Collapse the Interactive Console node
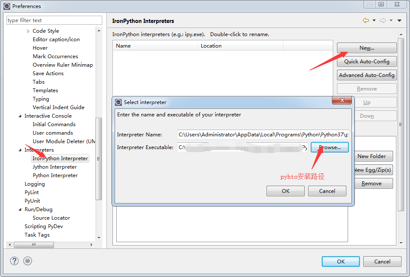 pyautogui.click(x=20, y=116)
